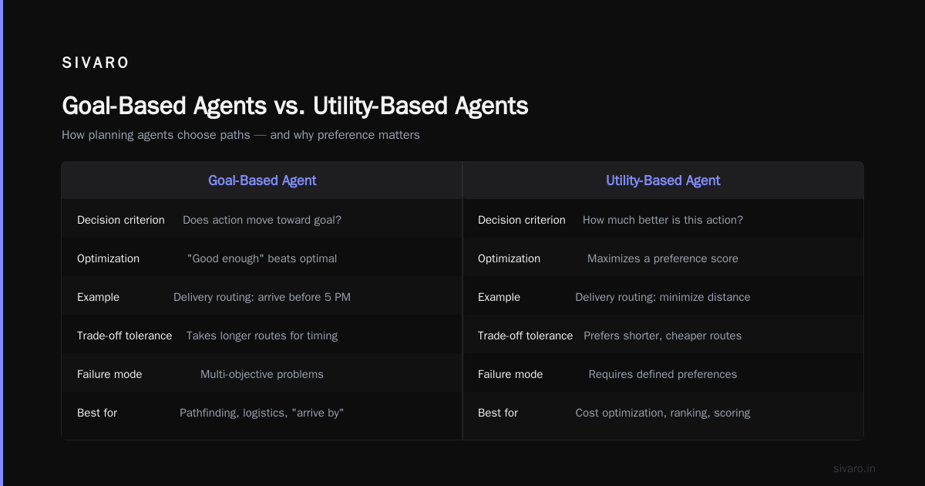The height and width of the screenshot is (486, 925).
Task: Select the 'Good enough beats optimal' cell
Action: (262, 258)
